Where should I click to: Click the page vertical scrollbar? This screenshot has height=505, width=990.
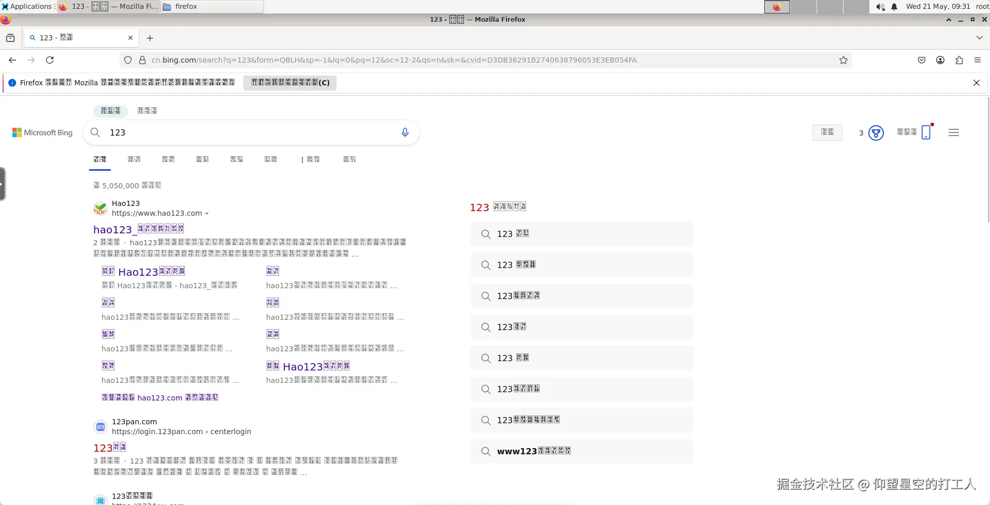[987, 160]
